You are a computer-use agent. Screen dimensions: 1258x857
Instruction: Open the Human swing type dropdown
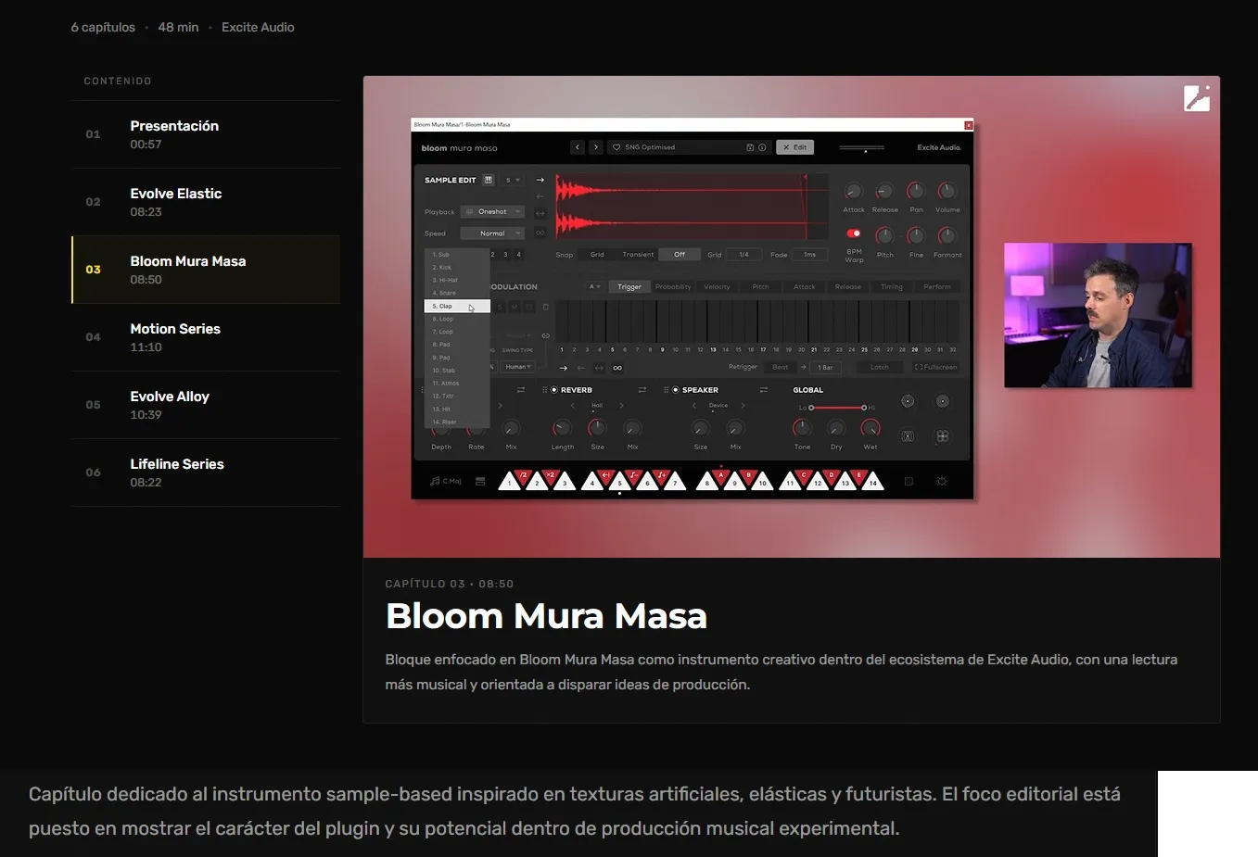coord(517,367)
